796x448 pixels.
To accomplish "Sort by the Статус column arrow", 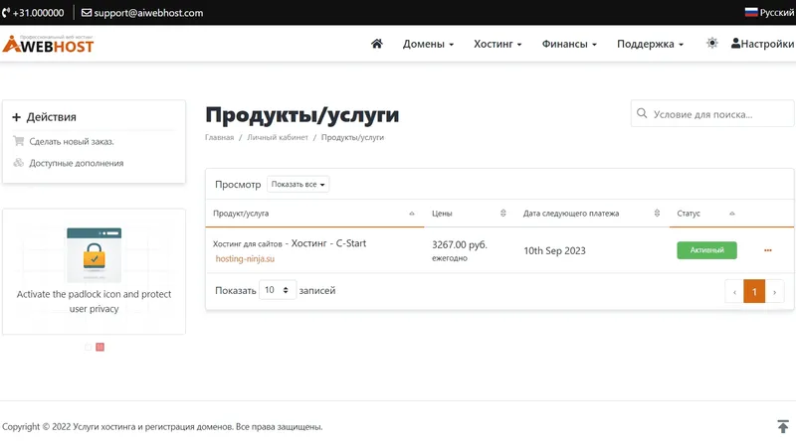I will (732, 214).
